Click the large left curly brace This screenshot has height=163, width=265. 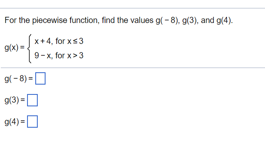[30, 48]
